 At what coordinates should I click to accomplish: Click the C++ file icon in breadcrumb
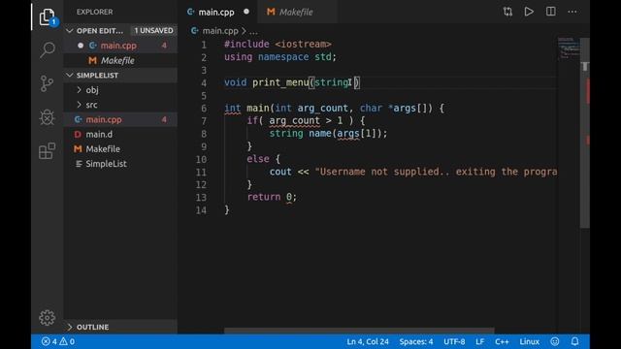click(x=194, y=31)
